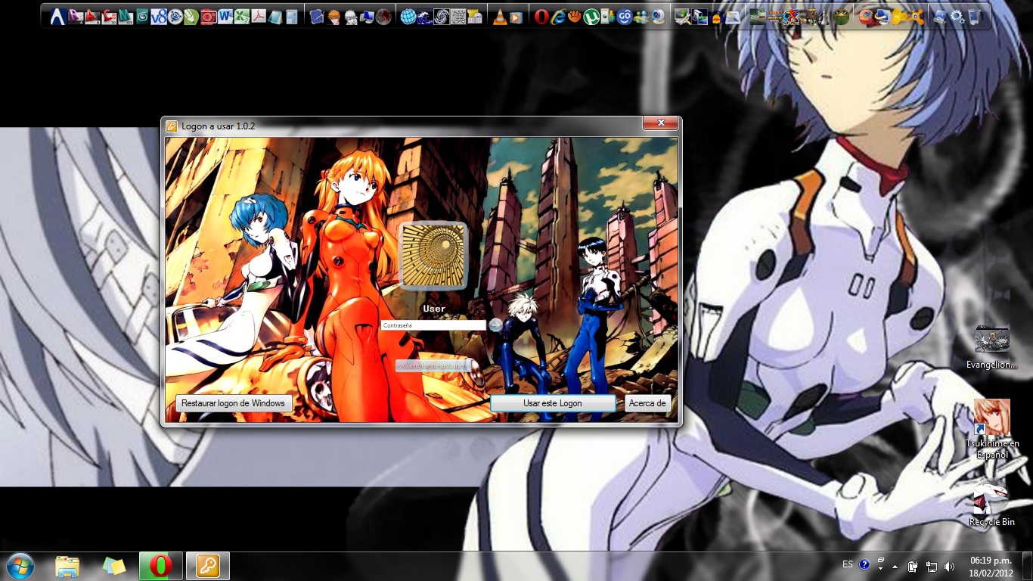Open CorelDRAW green pen icon in dock
This screenshot has width=1033, height=581.
(x=191, y=17)
